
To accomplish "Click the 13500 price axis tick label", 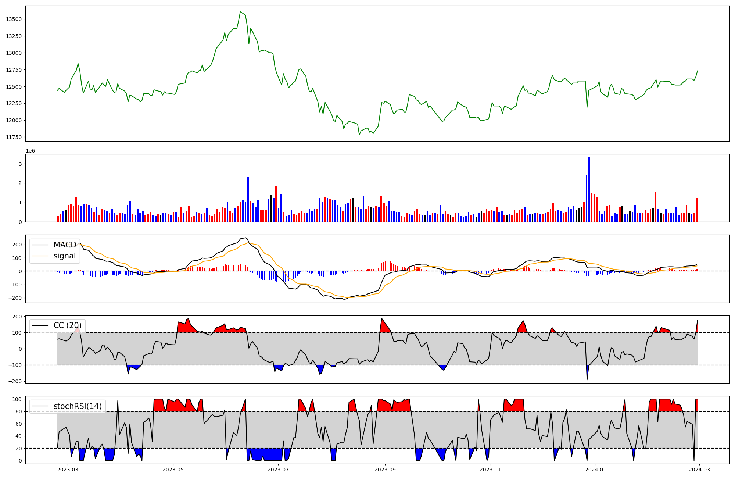I will [14, 19].
